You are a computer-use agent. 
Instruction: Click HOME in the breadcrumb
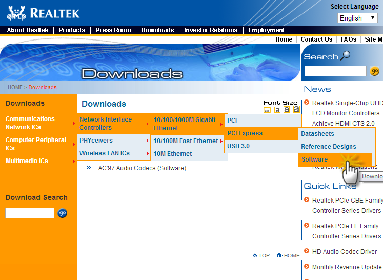coord(15,87)
